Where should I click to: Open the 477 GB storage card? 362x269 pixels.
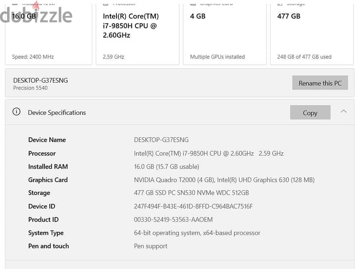pos(312,34)
